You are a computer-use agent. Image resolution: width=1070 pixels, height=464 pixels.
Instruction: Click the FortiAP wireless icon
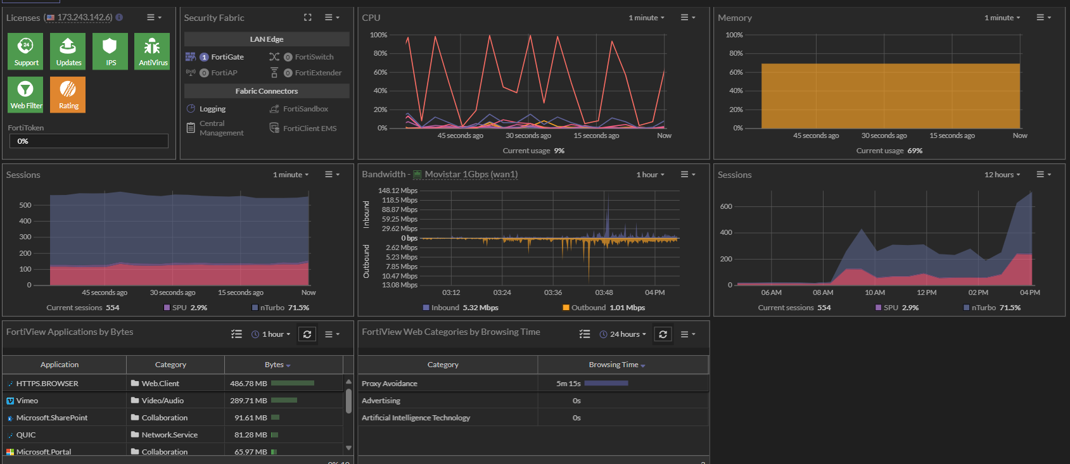pos(190,73)
